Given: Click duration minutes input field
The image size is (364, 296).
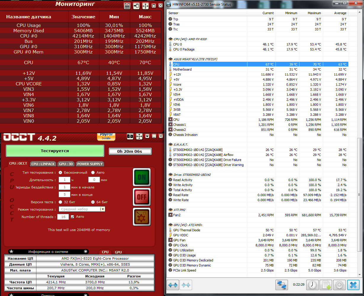Looking at the screenshot, I should click(94, 180).
